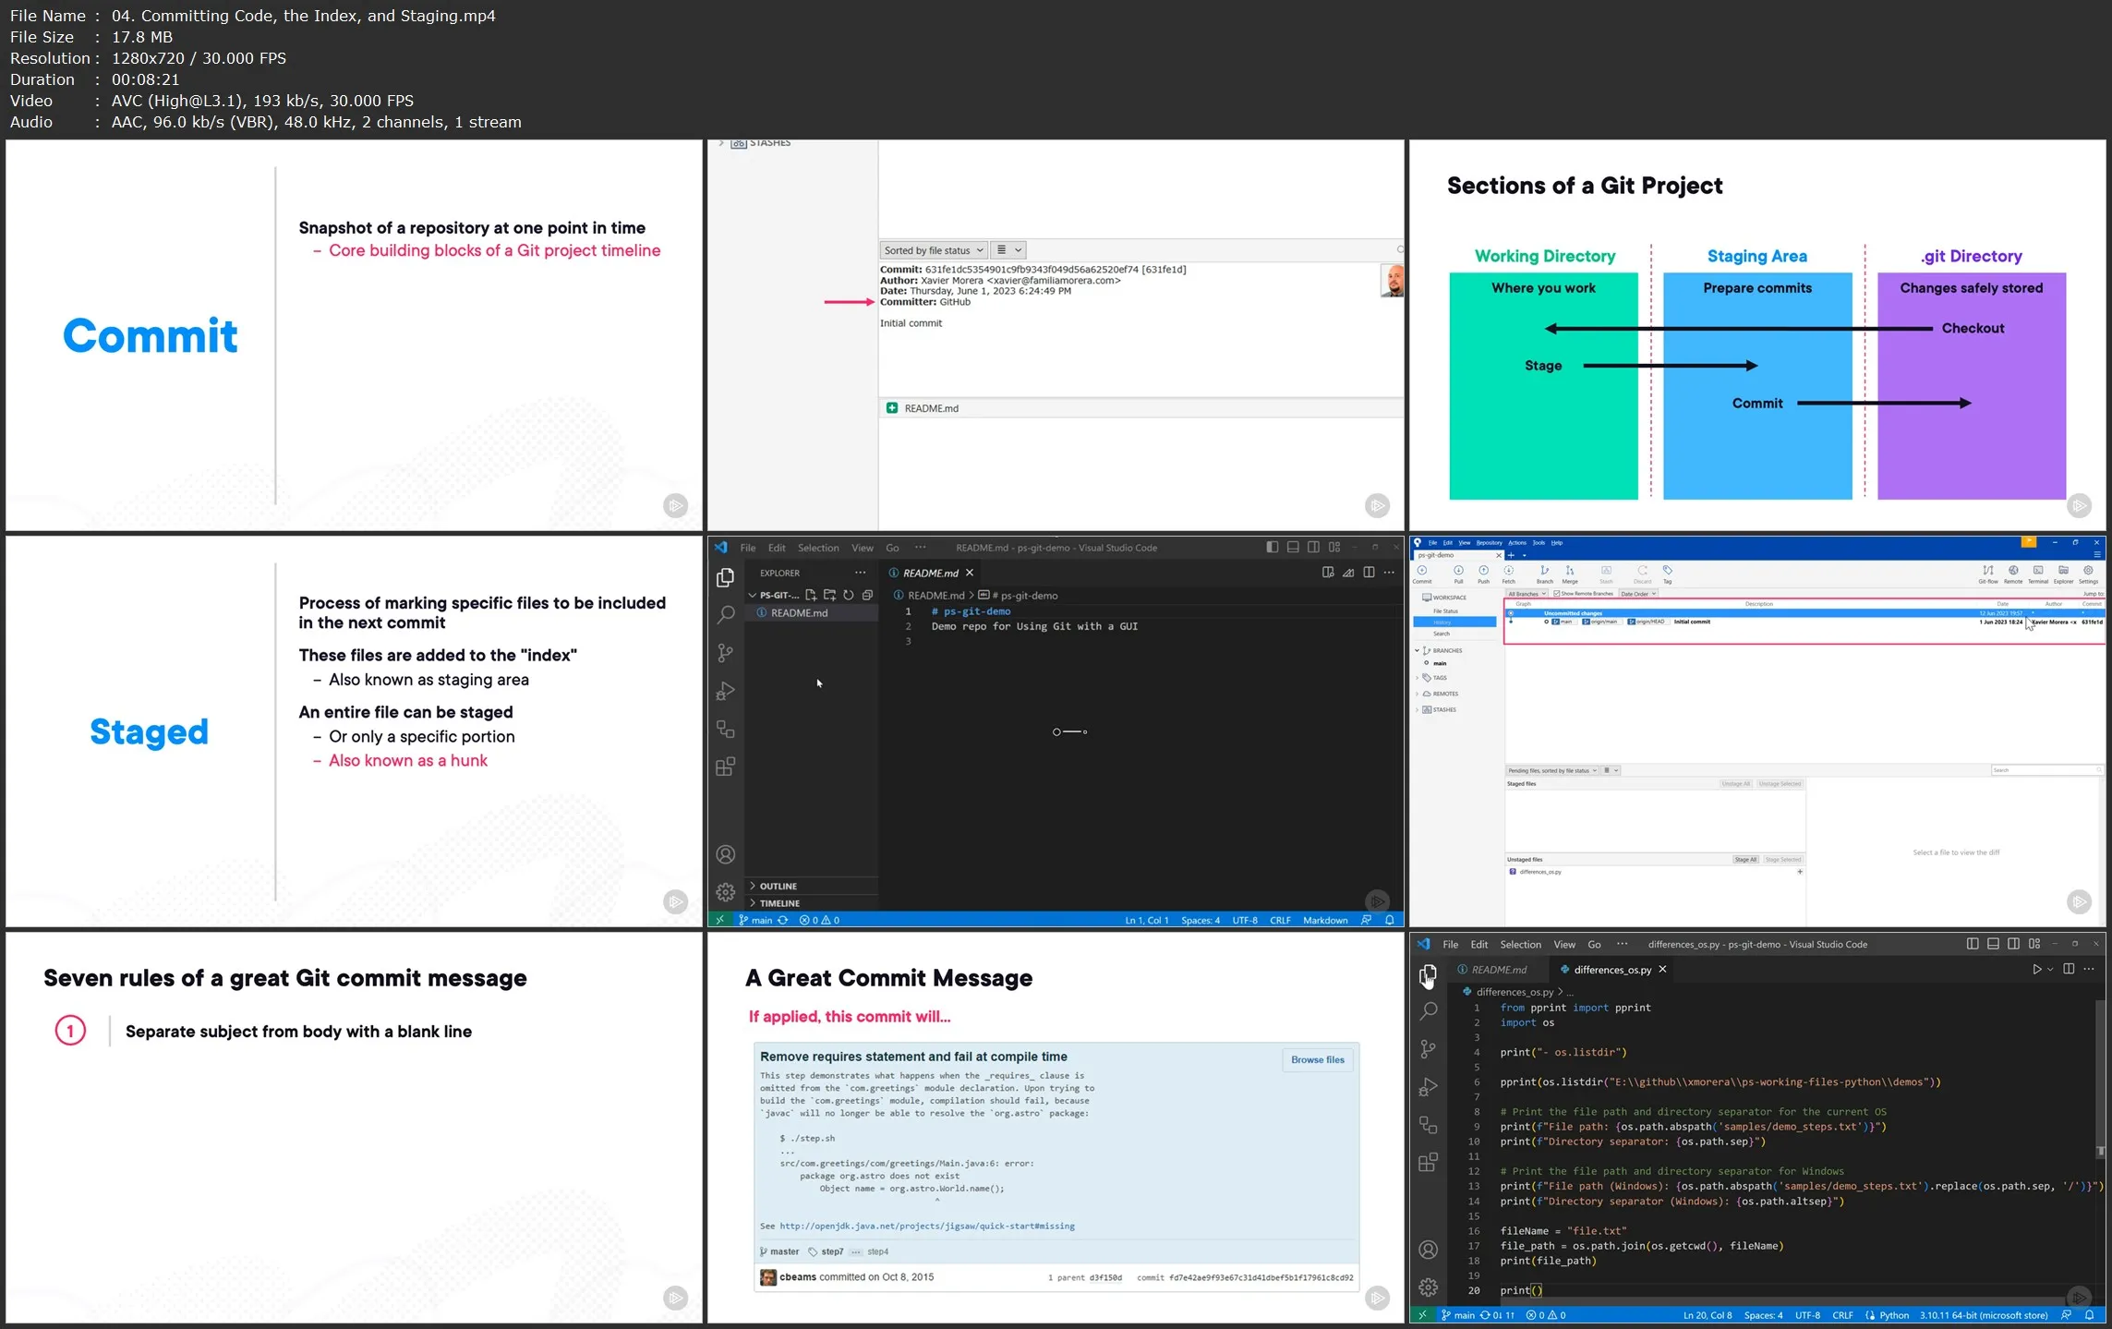Toggle Panel in README.md VS Code title bar
Image resolution: width=2112 pixels, height=1329 pixels.
[x=1293, y=548]
